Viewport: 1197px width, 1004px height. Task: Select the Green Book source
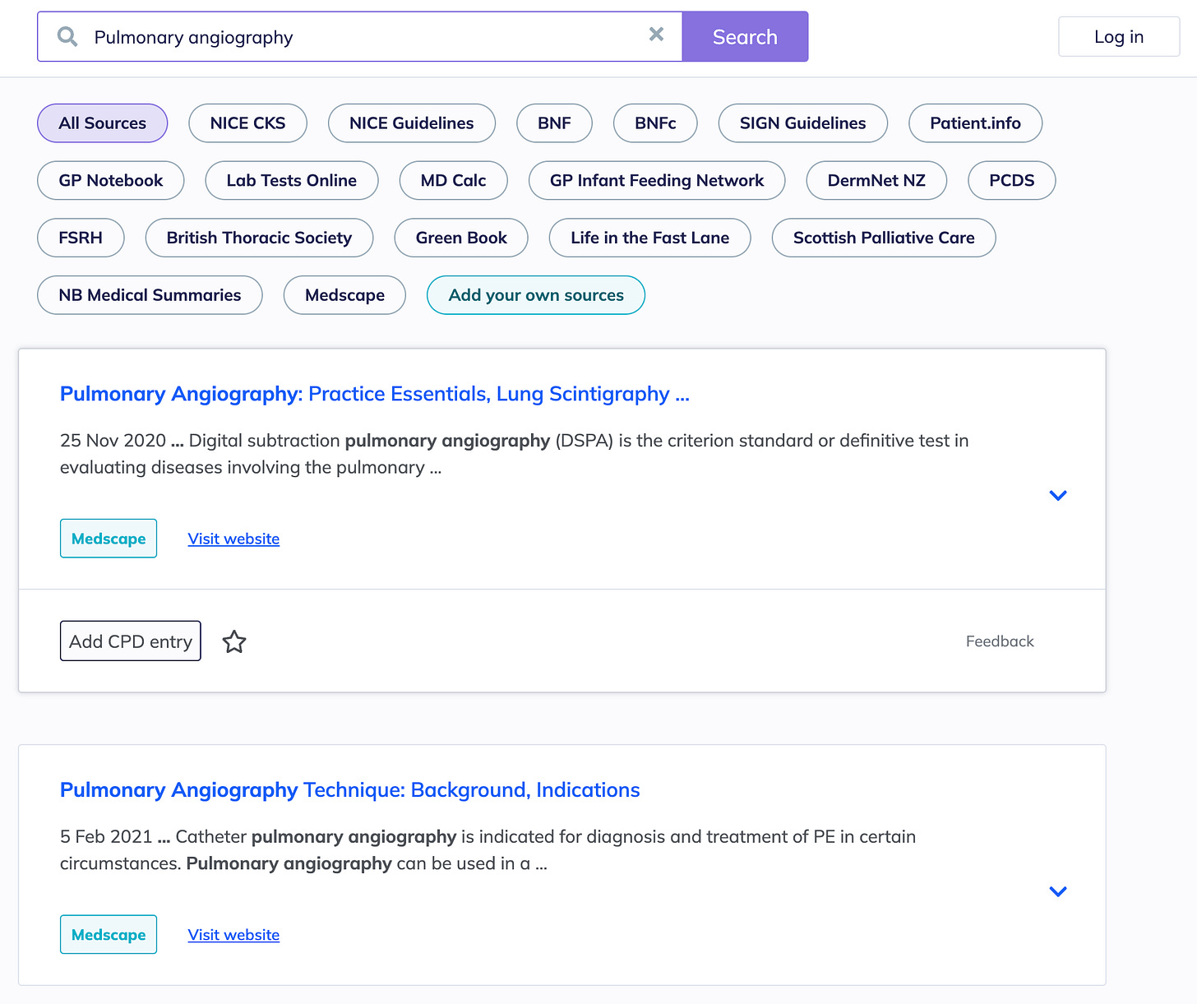point(461,238)
